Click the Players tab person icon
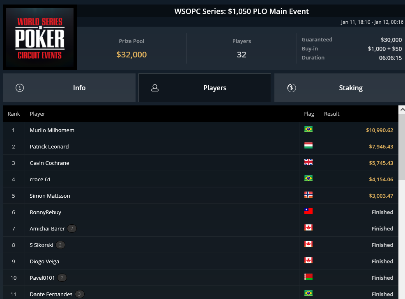The width and height of the screenshot is (405, 299). pyautogui.click(x=155, y=88)
